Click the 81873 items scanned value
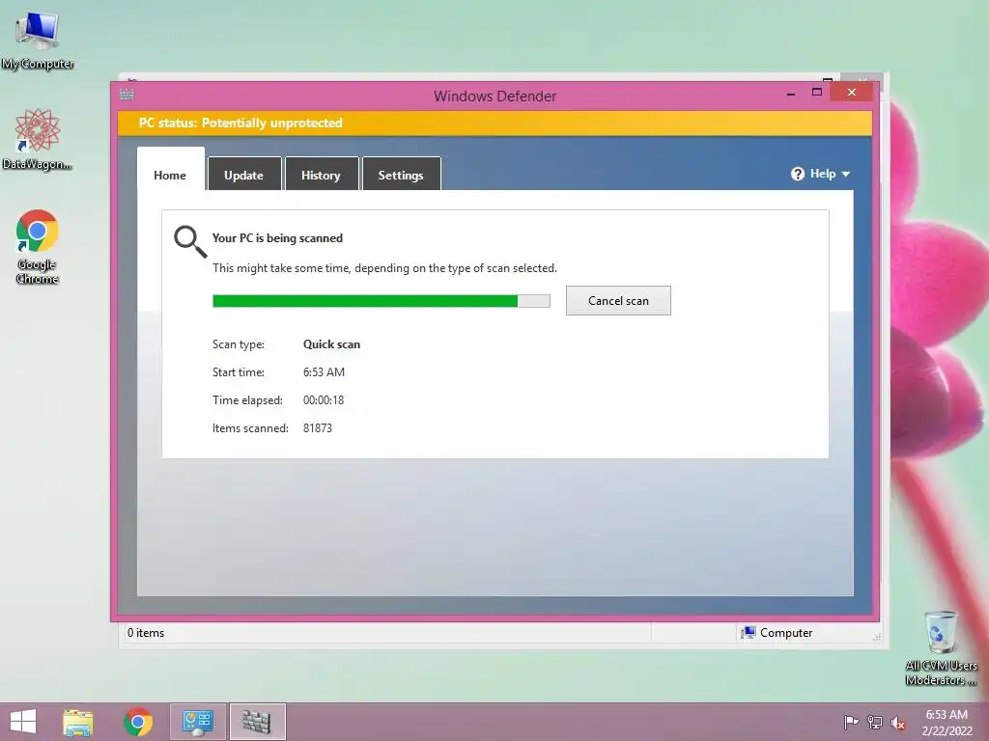 tap(317, 428)
